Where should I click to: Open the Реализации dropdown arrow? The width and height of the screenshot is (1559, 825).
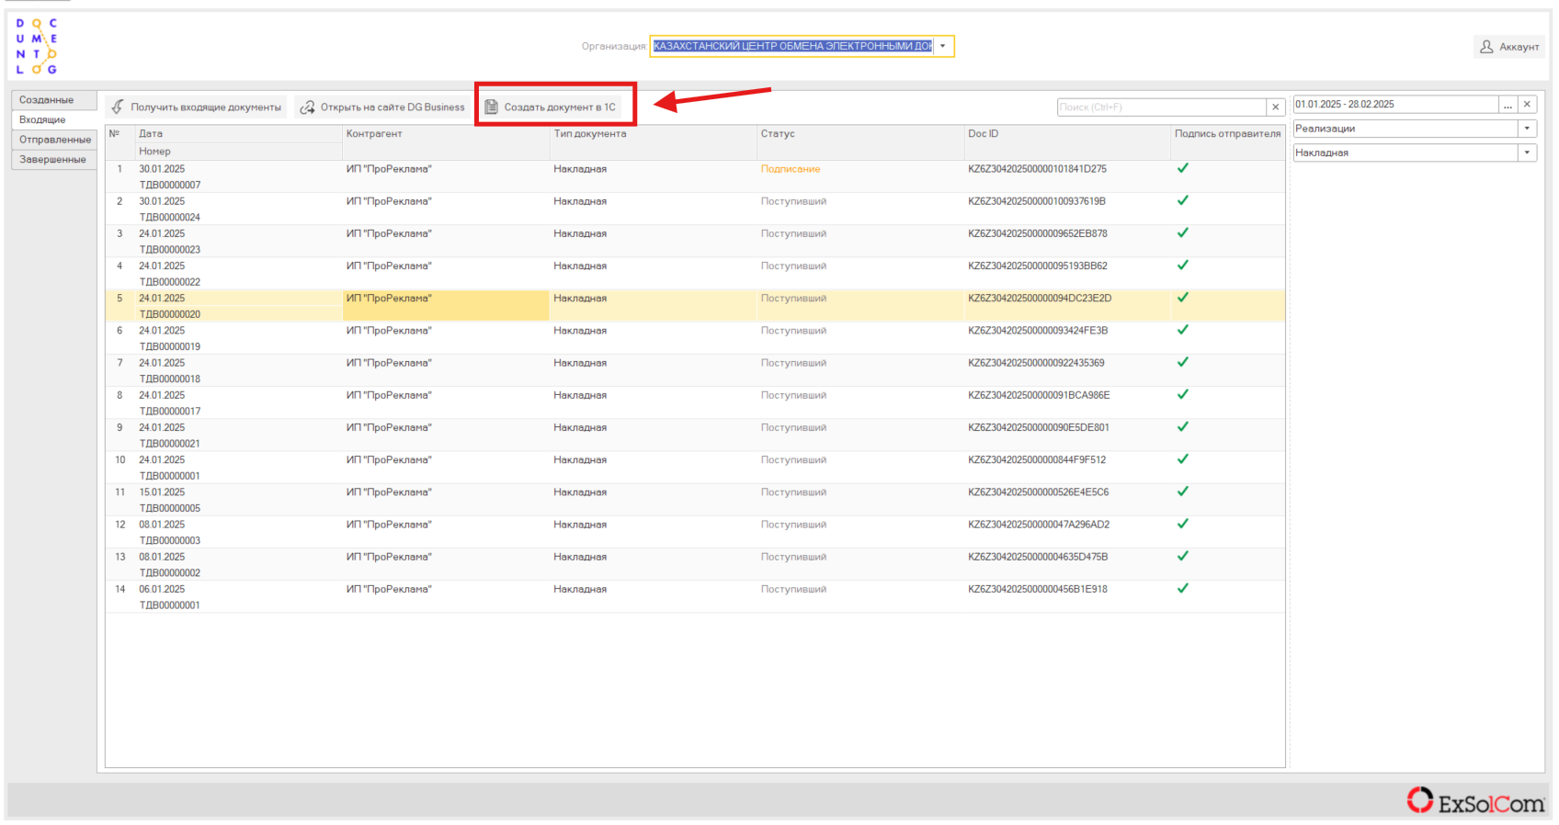pyautogui.click(x=1527, y=129)
